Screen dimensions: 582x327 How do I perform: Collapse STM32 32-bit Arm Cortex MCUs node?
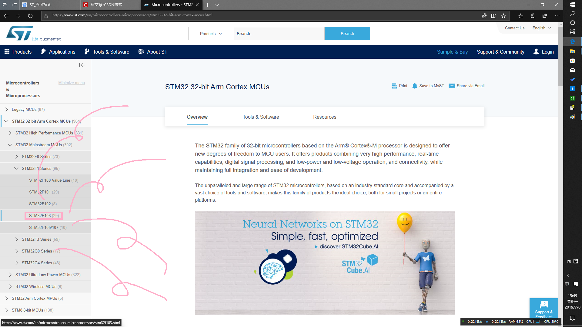(x=6, y=121)
